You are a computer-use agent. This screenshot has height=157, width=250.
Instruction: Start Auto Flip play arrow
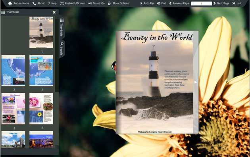(x=141, y=3)
